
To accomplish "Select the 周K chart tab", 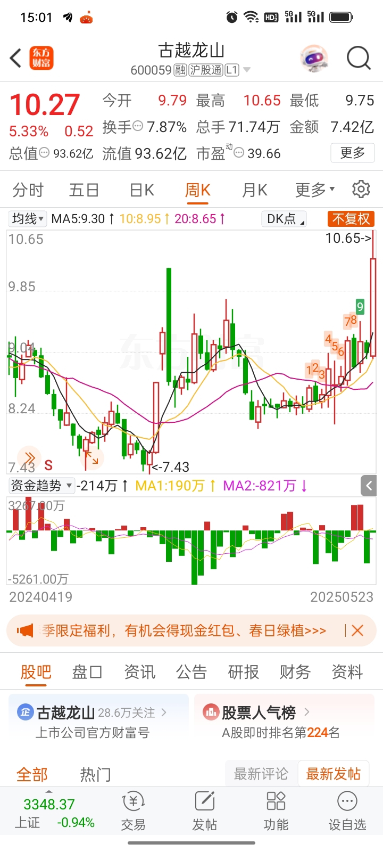I will [x=198, y=190].
